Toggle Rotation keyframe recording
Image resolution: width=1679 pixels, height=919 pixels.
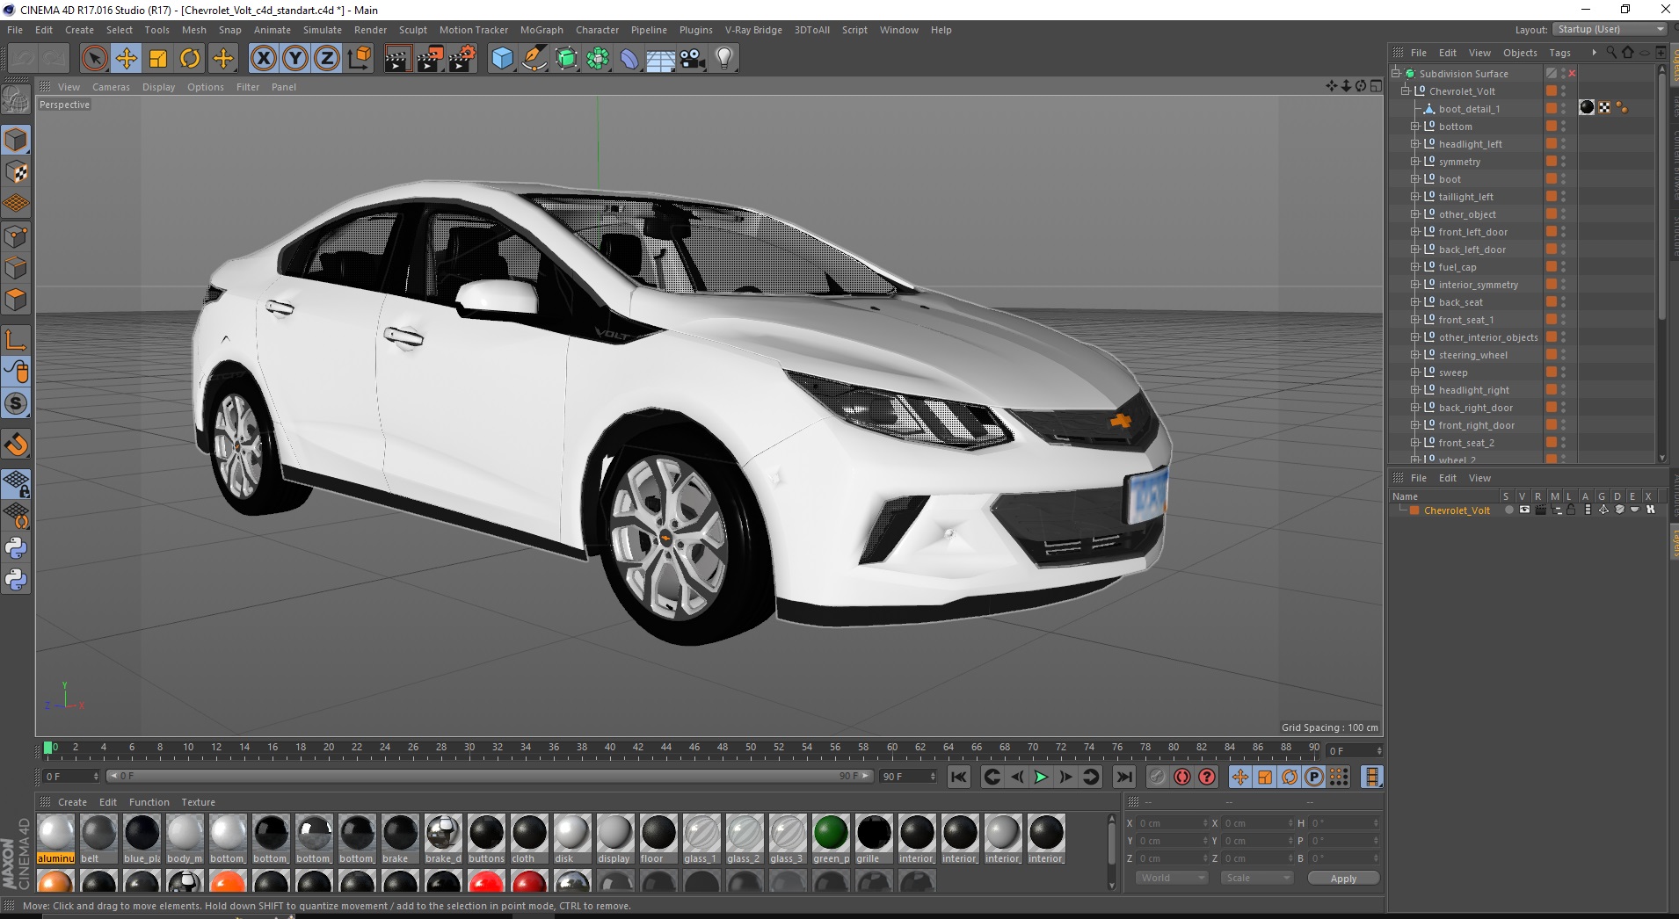pyautogui.click(x=1290, y=777)
